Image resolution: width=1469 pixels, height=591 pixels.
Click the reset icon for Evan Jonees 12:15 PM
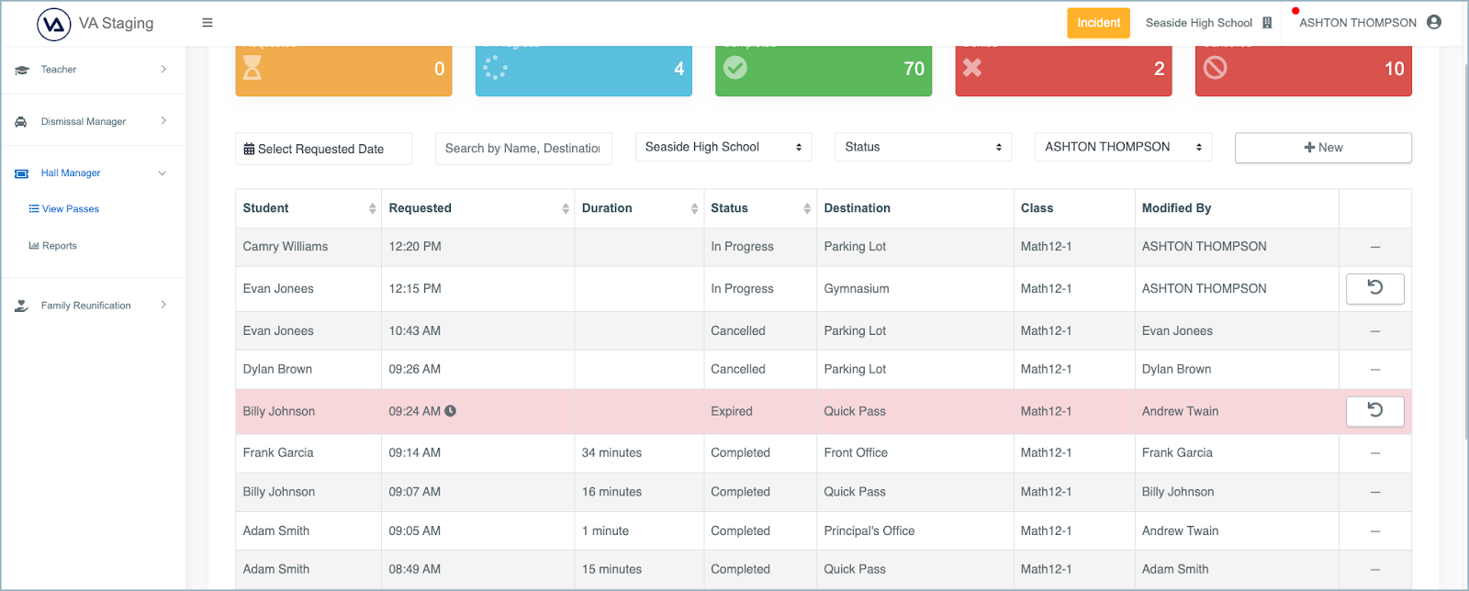(1374, 288)
